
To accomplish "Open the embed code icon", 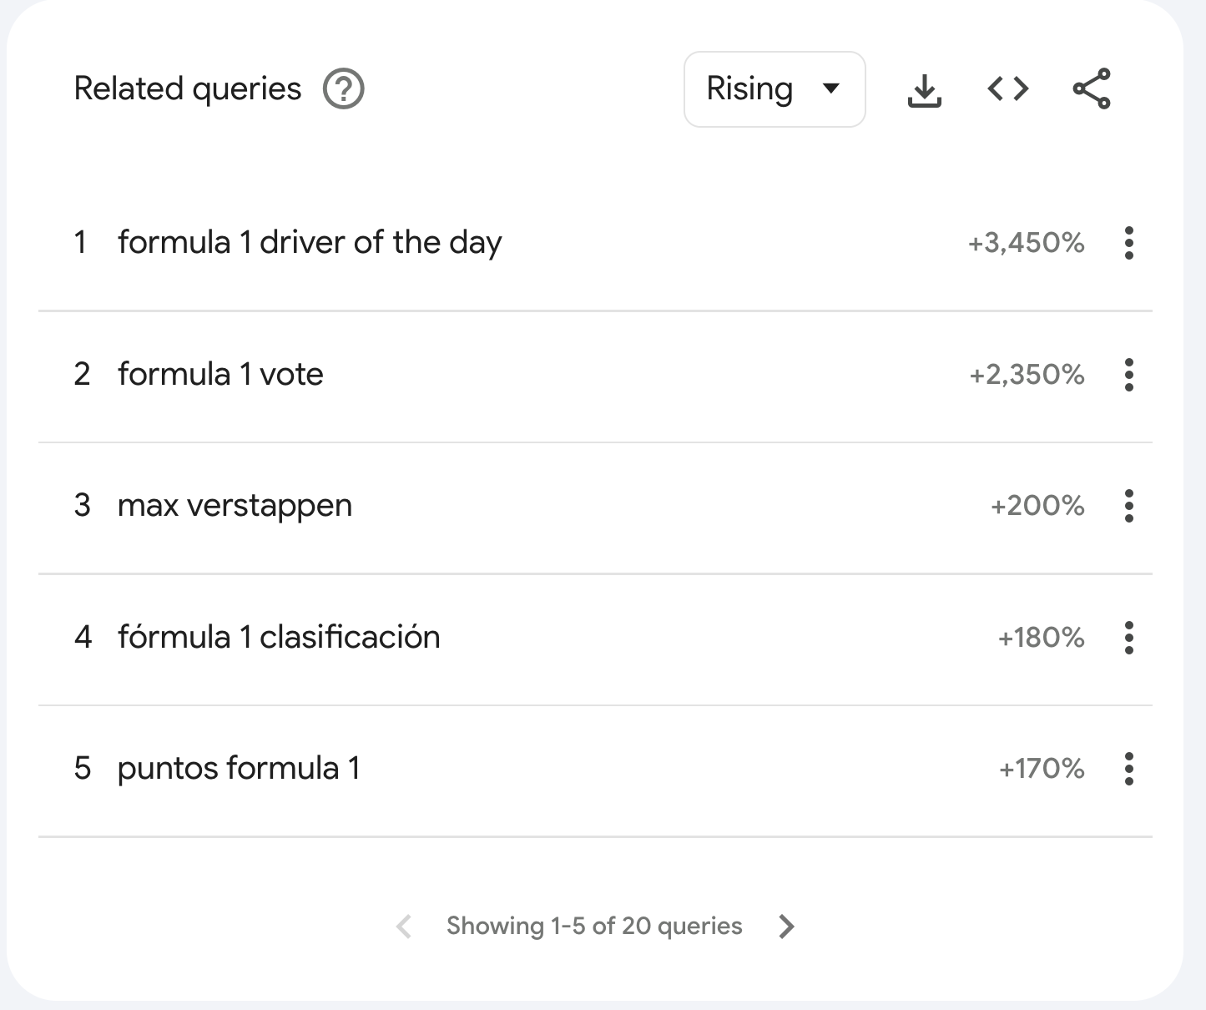I will [x=1008, y=88].
